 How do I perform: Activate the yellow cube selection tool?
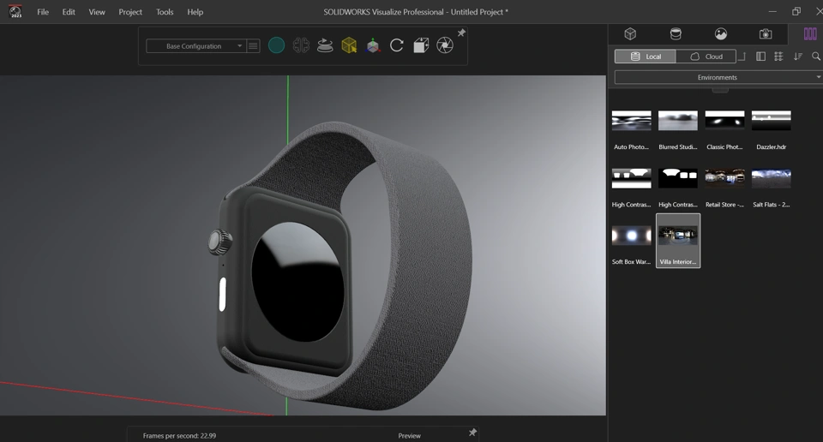click(349, 46)
